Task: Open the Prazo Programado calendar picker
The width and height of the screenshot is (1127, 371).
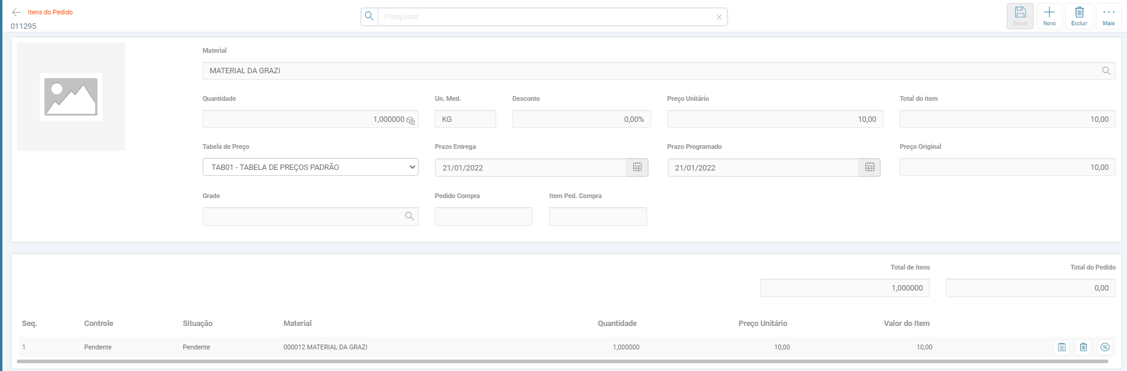Action: pyautogui.click(x=870, y=167)
